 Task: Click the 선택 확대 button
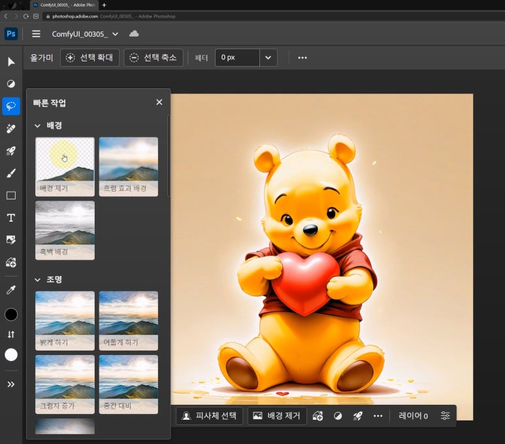click(x=90, y=58)
